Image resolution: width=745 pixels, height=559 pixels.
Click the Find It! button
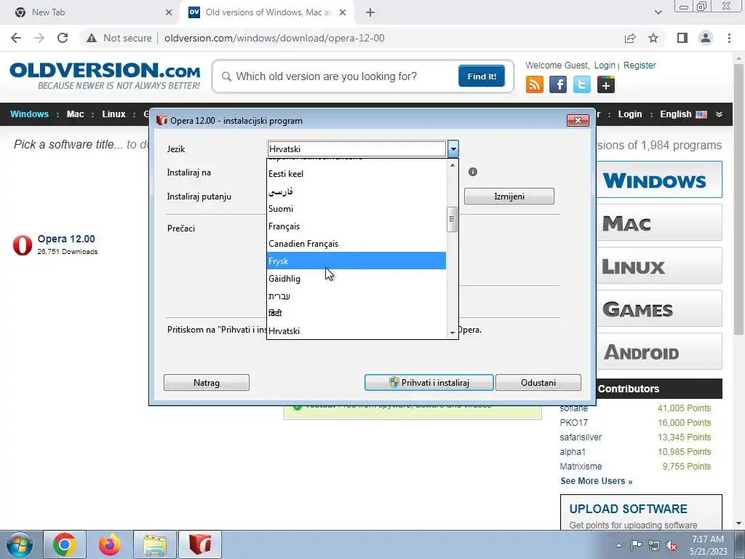[482, 76]
